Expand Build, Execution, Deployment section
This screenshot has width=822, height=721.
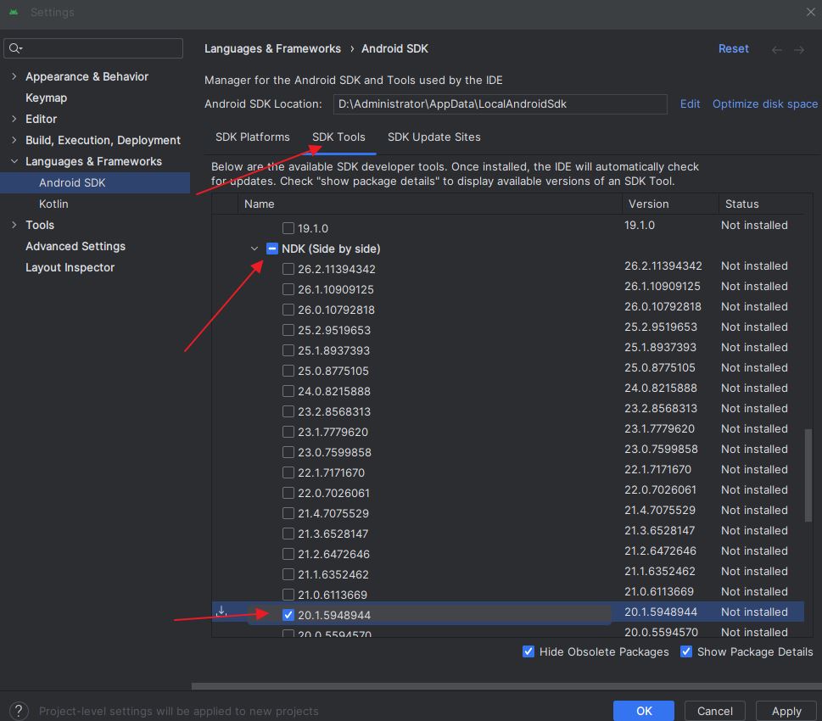pos(14,140)
